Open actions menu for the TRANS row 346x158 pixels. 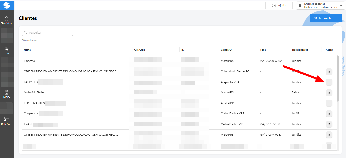coord(329,124)
